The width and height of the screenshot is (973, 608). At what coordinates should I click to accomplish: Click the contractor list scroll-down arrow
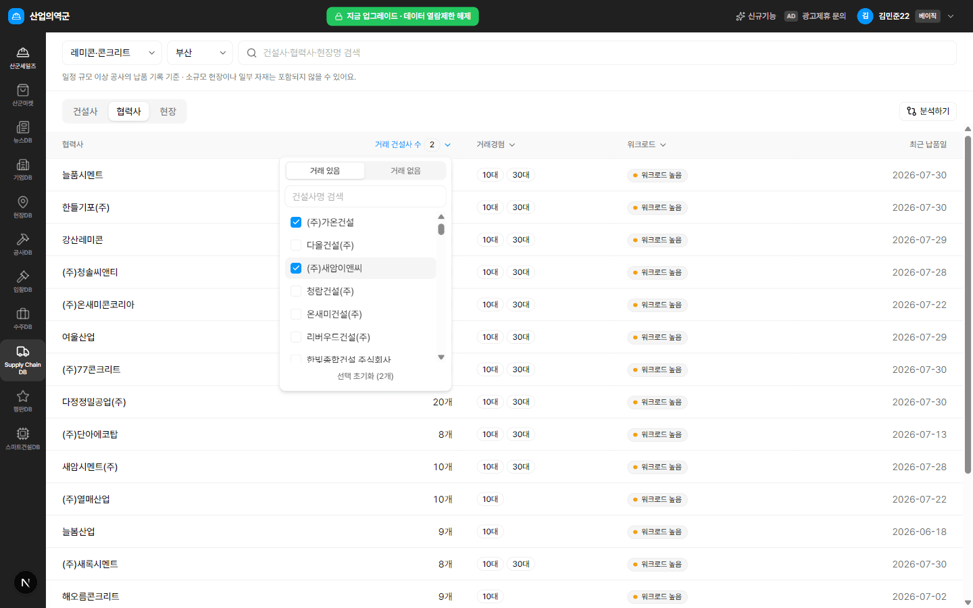click(x=441, y=357)
